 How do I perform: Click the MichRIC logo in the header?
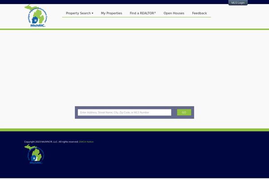pyautogui.click(x=36, y=16)
